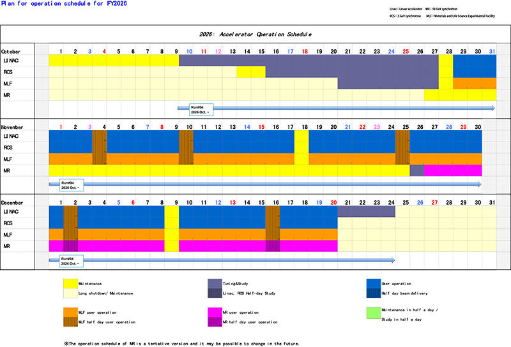The height and width of the screenshot is (347, 511).
Task: Click the magenta MR user operation swatch
Action: pyautogui.click(x=215, y=312)
